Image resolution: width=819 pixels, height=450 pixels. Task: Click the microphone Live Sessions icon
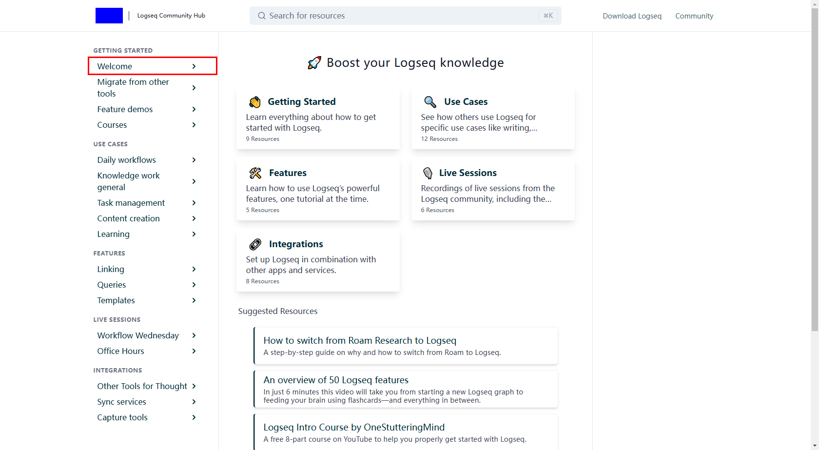pos(428,173)
